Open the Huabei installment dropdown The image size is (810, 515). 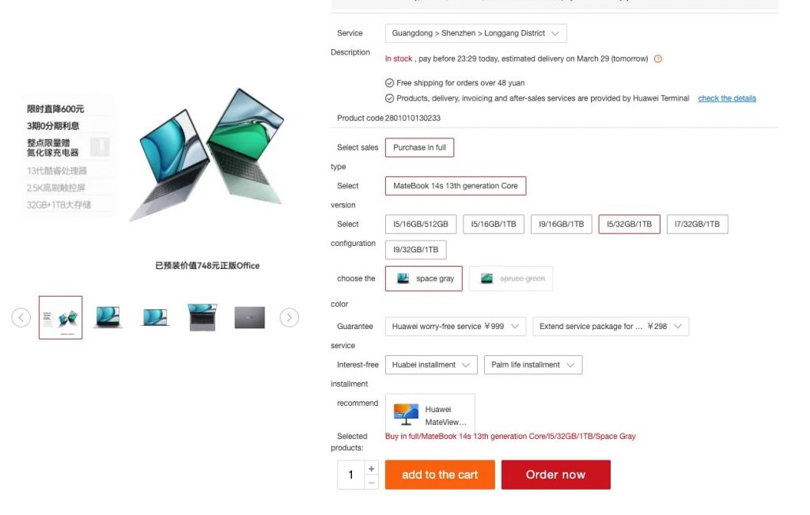pos(431,365)
